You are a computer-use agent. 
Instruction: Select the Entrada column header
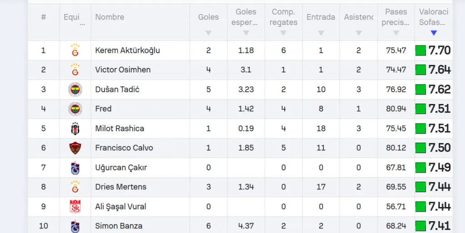click(321, 17)
